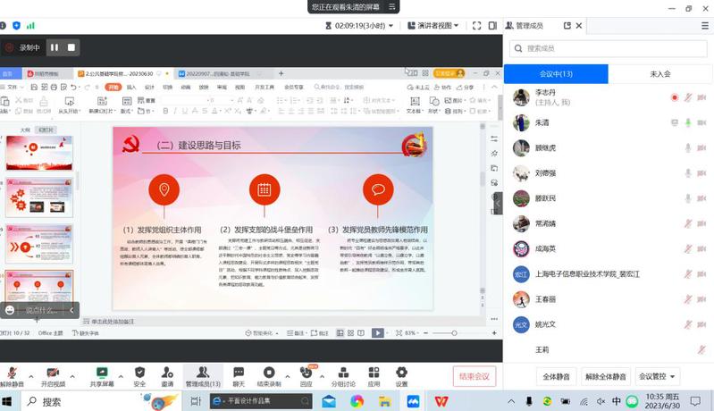The height and width of the screenshot is (411, 714).
Task: Click the invite participants icon
Action: [x=167, y=372]
